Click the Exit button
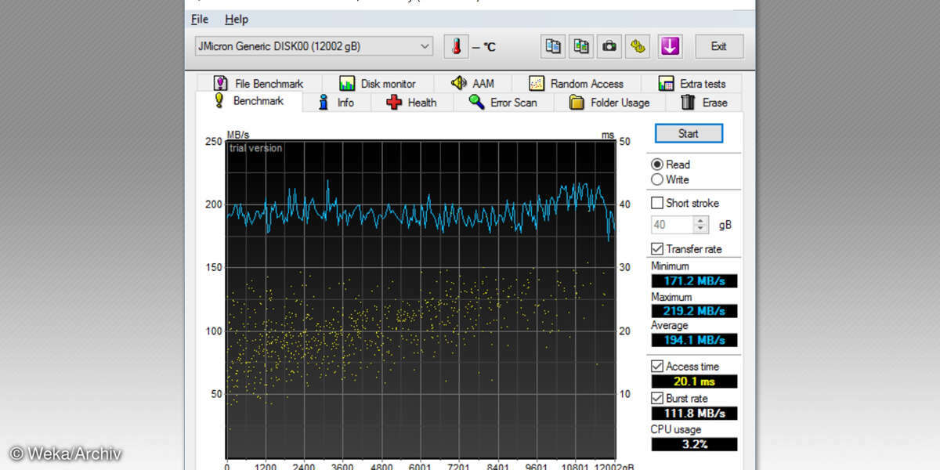The image size is (940, 470). (718, 47)
